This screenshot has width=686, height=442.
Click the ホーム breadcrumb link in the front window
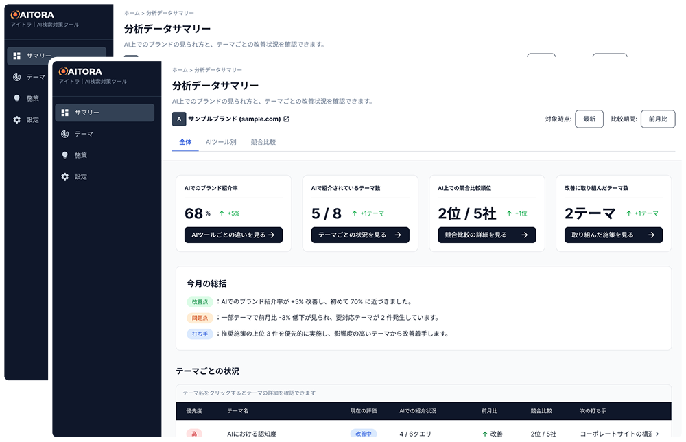180,70
